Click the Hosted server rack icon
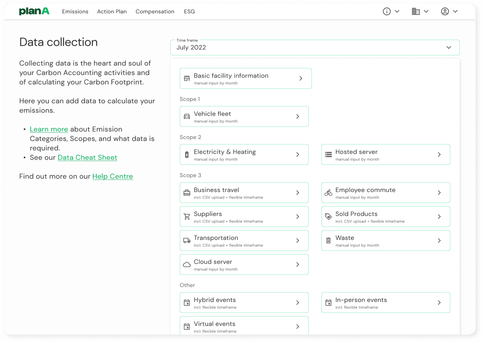 pos(328,155)
